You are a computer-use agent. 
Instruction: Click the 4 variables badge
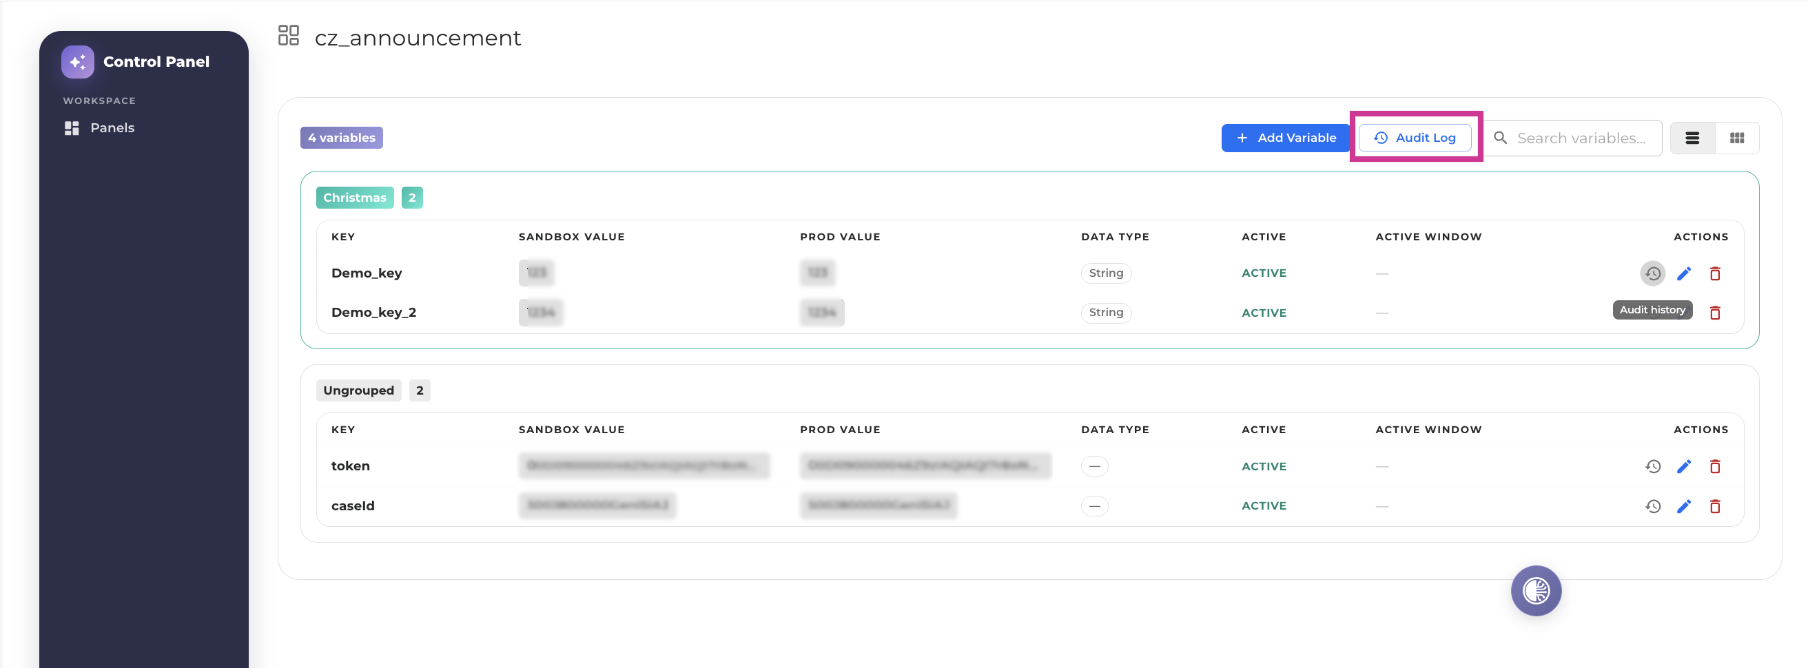[x=341, y=138]
